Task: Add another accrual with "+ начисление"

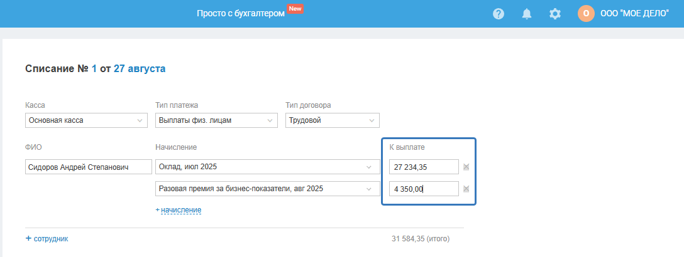Action: [179, 210]
